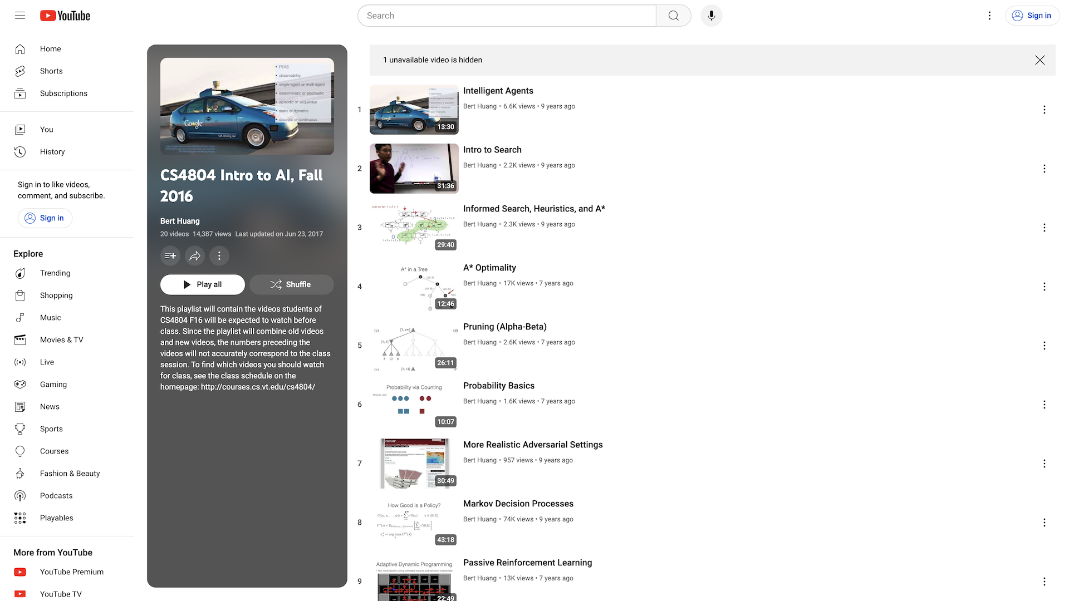Open Sports category
Image resolution: width=1069 pixels, height=601 pixels.
coord(67,429)
